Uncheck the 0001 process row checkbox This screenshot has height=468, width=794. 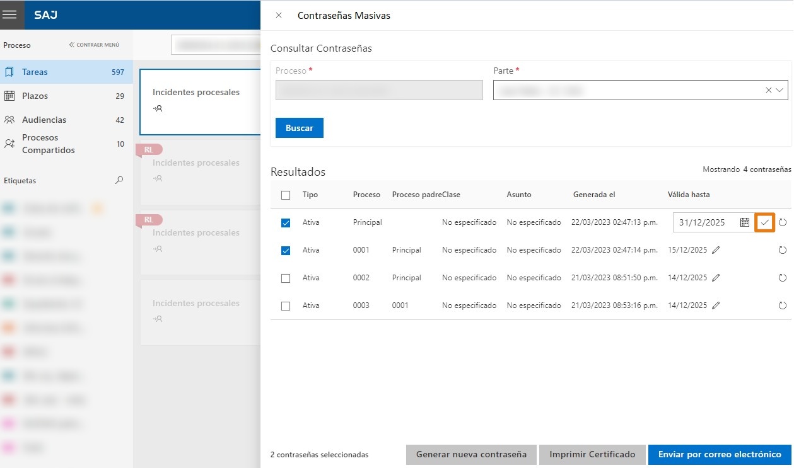pos(286,251)
